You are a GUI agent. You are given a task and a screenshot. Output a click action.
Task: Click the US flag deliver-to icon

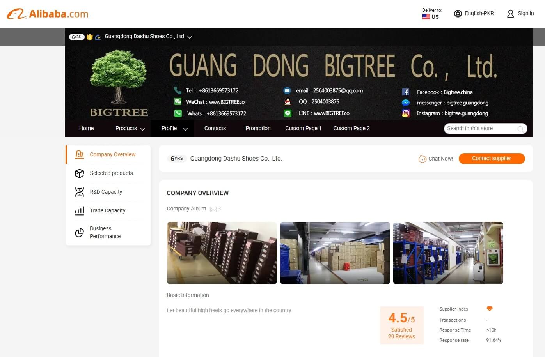click(426, 17)
